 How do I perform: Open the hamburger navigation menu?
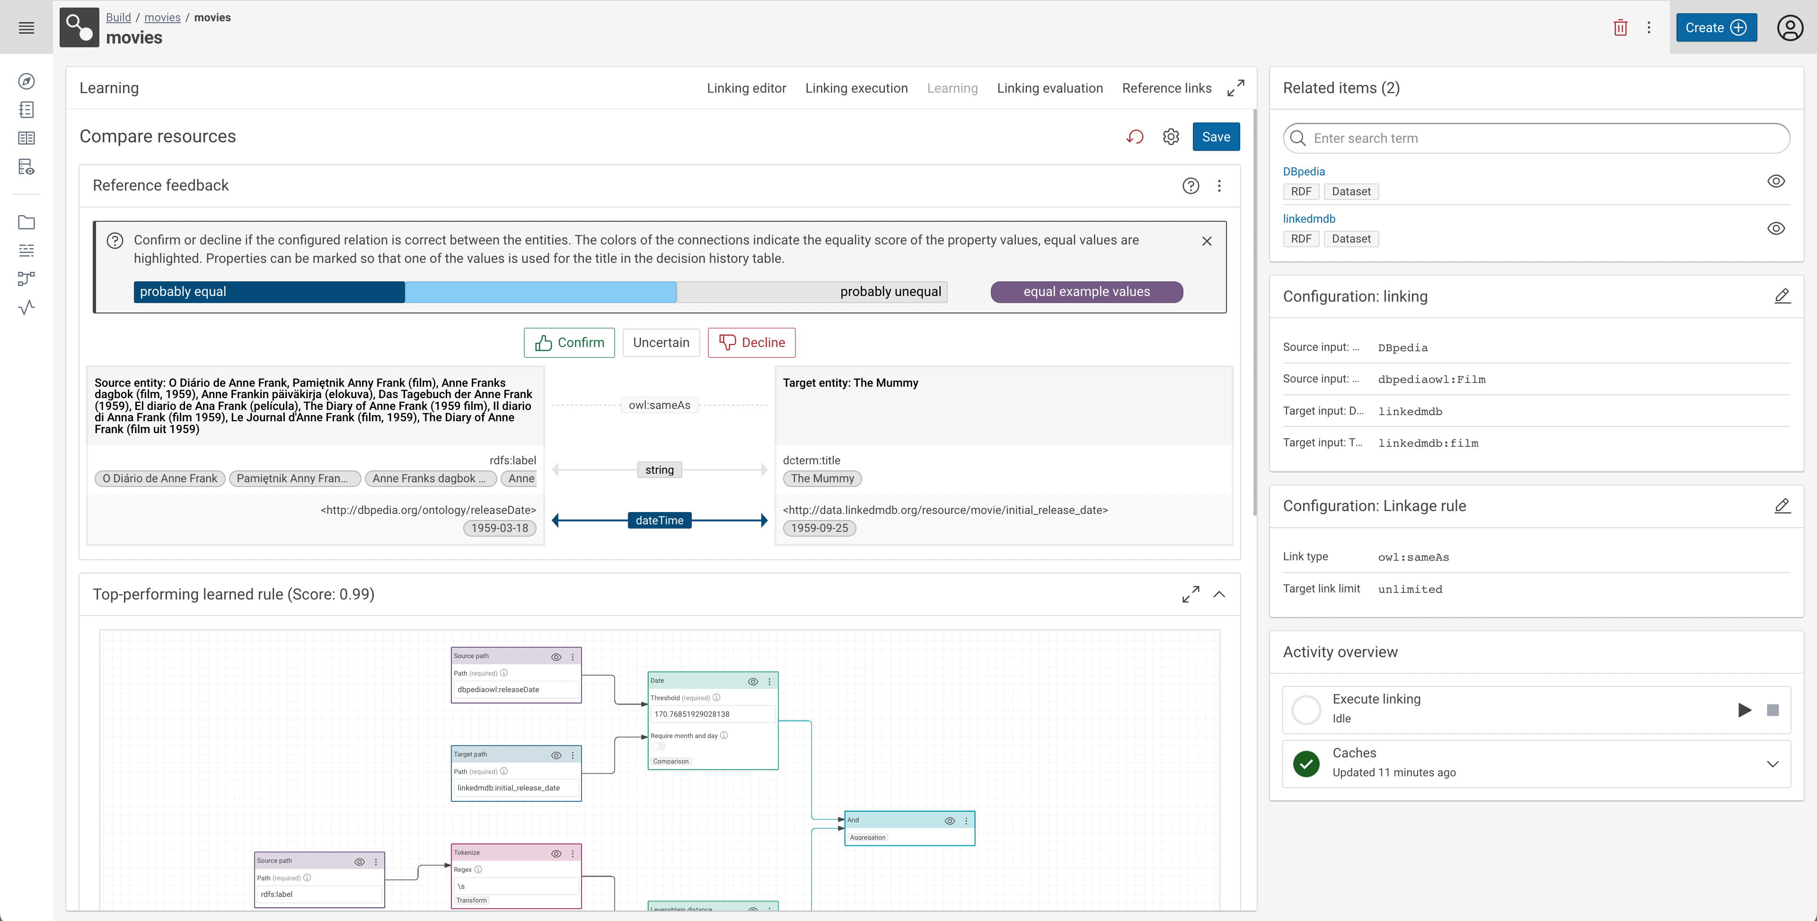(26, 27)
